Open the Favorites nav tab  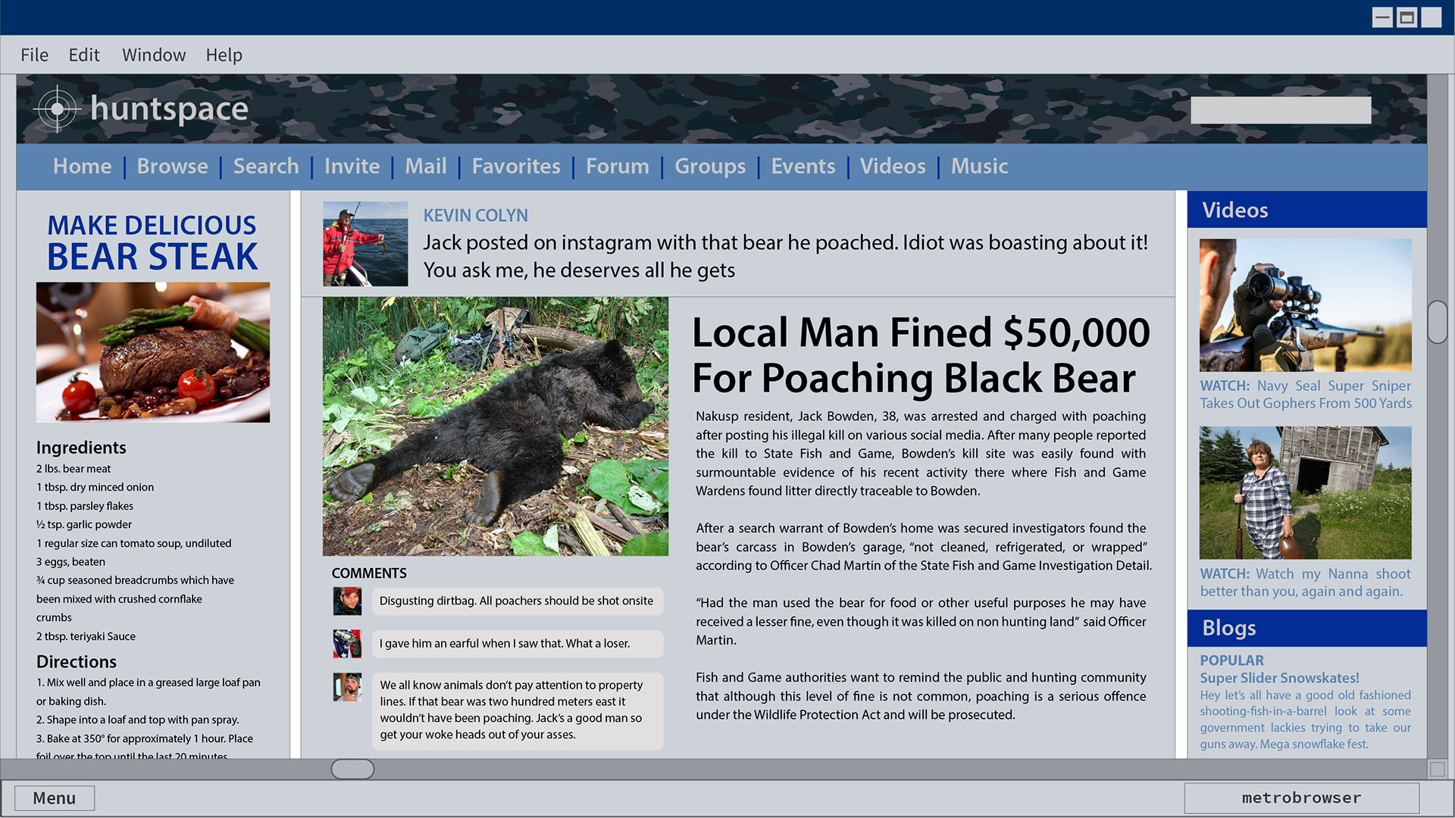click(x=516, y=166)
